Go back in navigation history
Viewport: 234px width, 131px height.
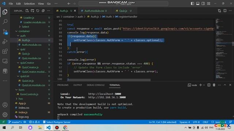(x=69, y=4)
